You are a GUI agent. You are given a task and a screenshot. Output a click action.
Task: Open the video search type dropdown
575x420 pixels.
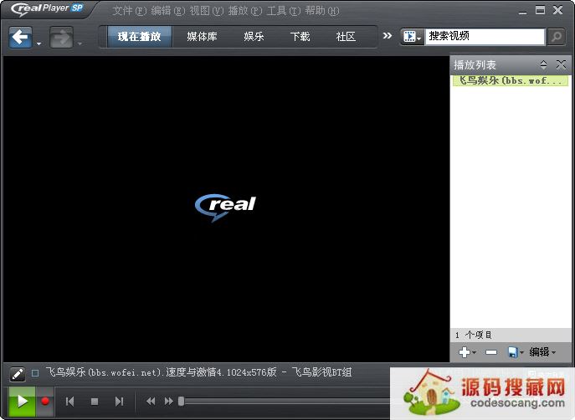pos(412,37)
